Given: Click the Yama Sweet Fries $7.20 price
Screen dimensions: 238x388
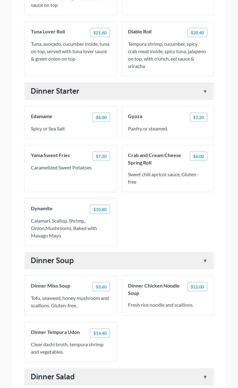Looking at the screenshot, I should [101, 156].
